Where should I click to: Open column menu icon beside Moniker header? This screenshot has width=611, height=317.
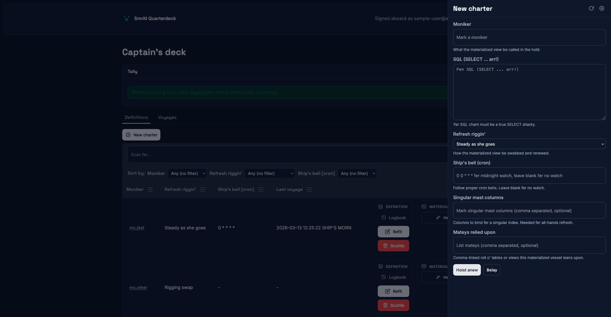[x=150, y=190]
